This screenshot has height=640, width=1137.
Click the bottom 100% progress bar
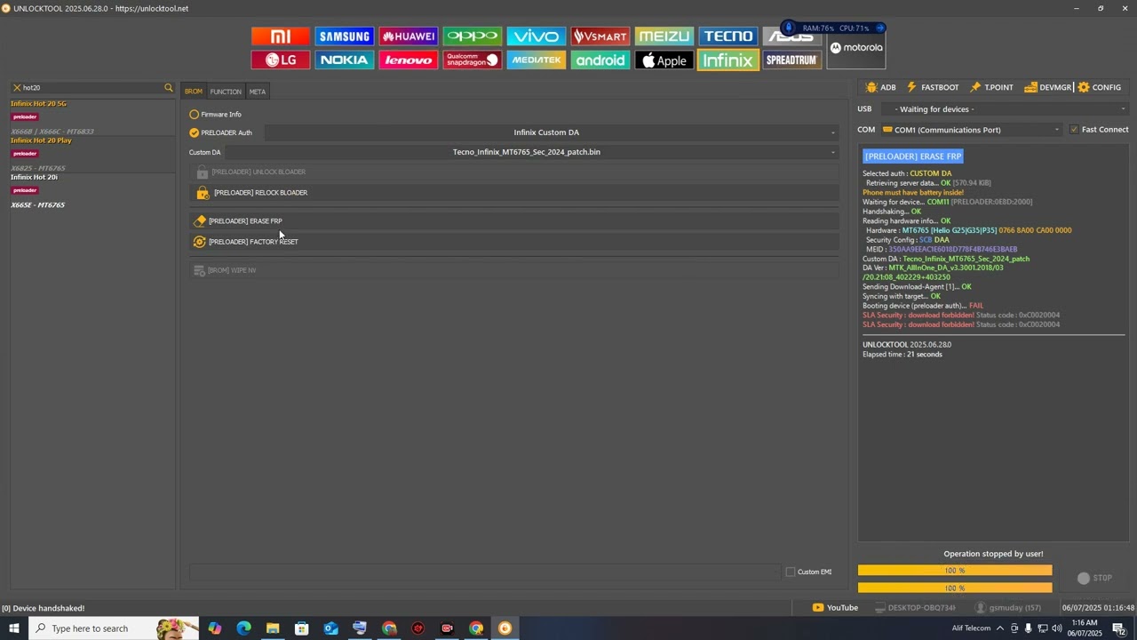pos(955,588)
